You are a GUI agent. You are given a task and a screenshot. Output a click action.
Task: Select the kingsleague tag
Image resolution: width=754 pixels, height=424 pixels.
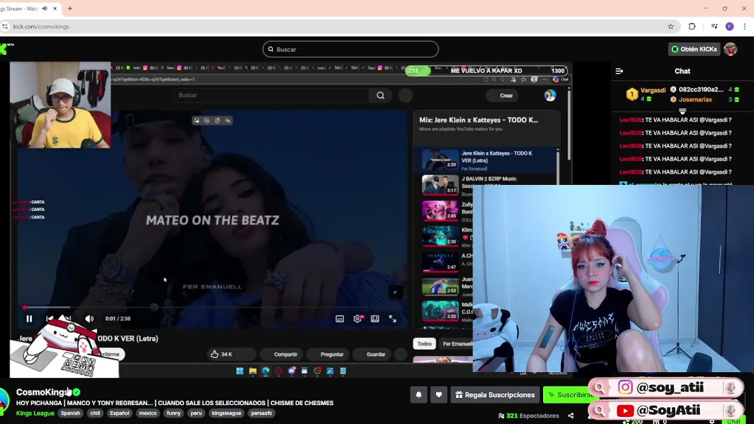(226, 413)
